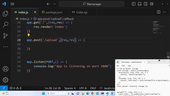Open Google Chrome from the taskbar

pos(93,93)
